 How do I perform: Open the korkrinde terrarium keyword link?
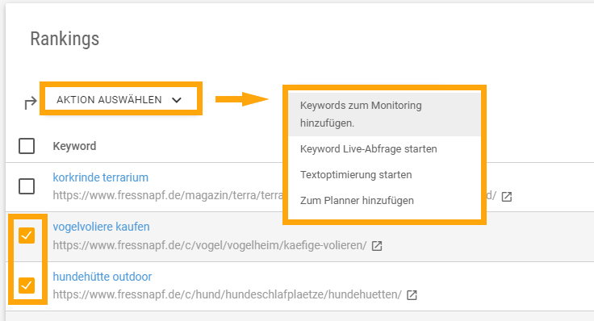pyautogui.click(x=100, y=177)
